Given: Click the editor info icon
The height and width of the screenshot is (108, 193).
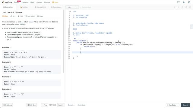Looking at the screenshot, I should (175, 7).
